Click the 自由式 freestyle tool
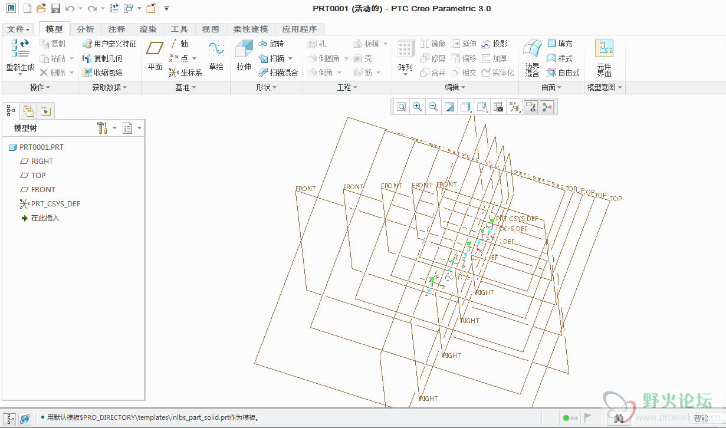 (x=563, y=73)
